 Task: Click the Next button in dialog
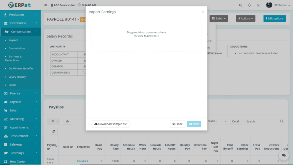pos(194,124)
